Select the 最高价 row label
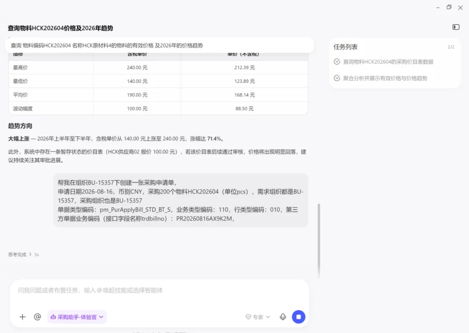 tap(20, 68)
